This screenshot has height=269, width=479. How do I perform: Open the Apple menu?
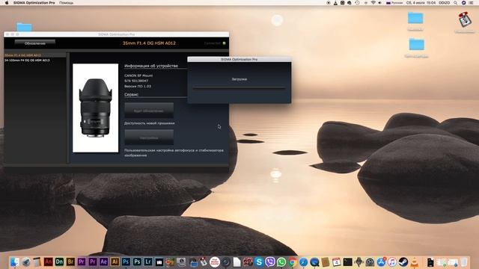point(7,2)
